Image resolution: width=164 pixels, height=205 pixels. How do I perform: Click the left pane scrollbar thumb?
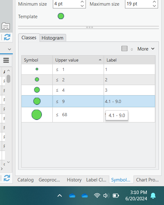(x=8, y=79)
